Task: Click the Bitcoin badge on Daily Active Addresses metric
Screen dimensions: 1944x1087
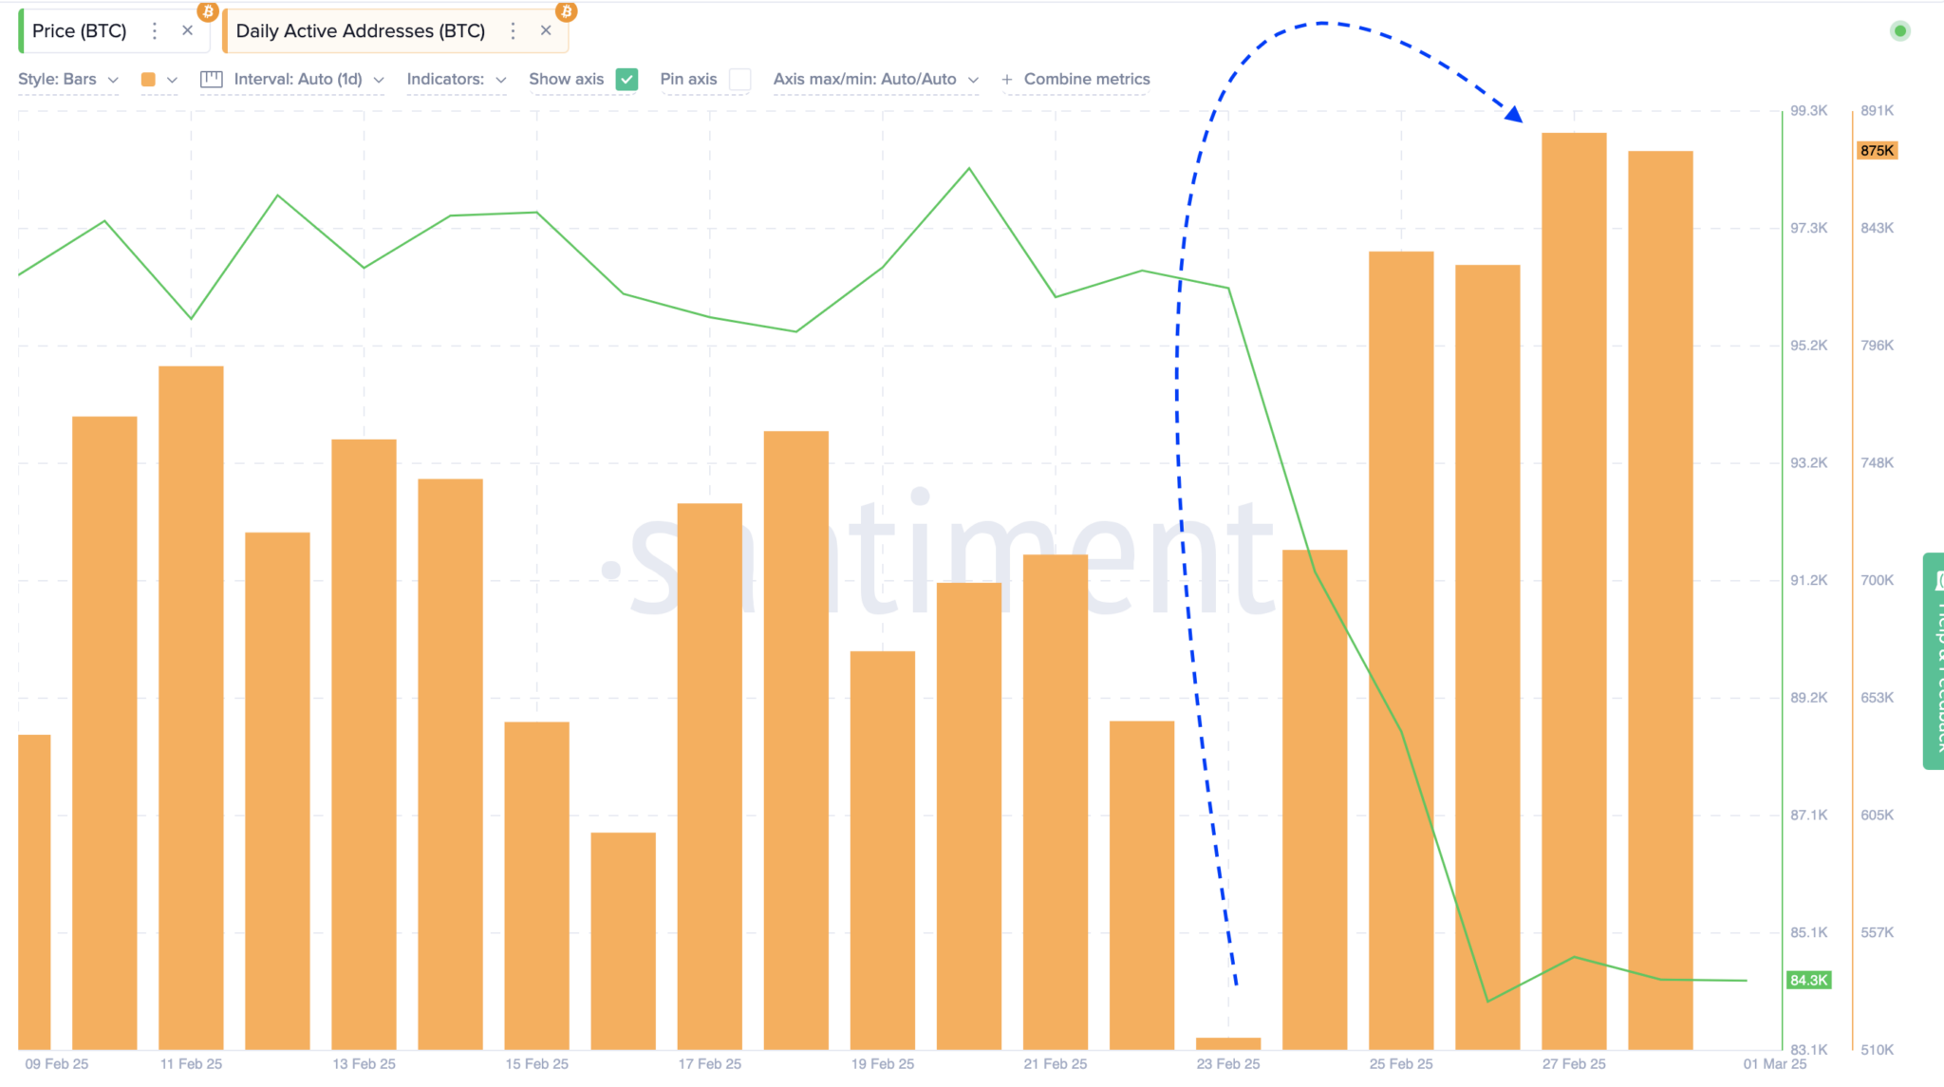Action: pos(567,12)
